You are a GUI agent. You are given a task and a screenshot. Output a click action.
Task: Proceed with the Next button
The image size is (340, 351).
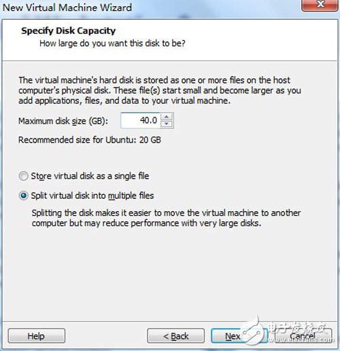239,336
